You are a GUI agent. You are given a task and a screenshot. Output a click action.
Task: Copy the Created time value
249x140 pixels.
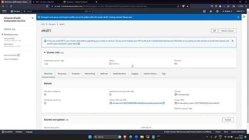click(x=175, y=94)
